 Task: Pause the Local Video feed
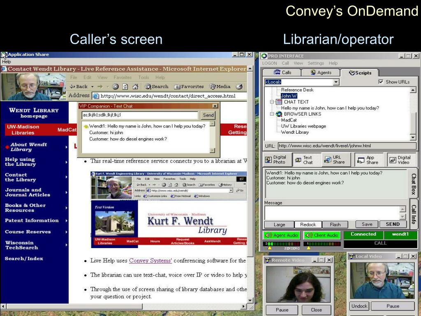(393, 306)
